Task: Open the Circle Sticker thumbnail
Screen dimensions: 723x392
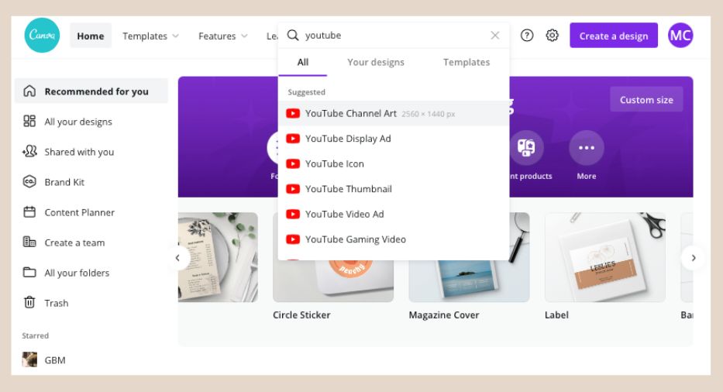Action: [x=333, y=281]
